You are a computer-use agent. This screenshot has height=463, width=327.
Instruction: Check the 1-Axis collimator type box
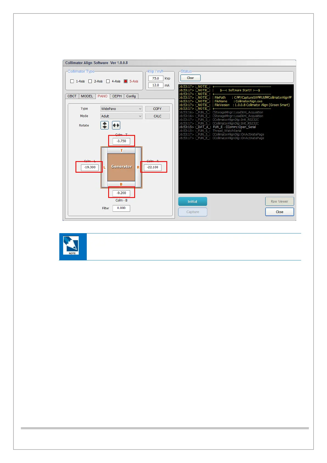(x=72, y=81)
